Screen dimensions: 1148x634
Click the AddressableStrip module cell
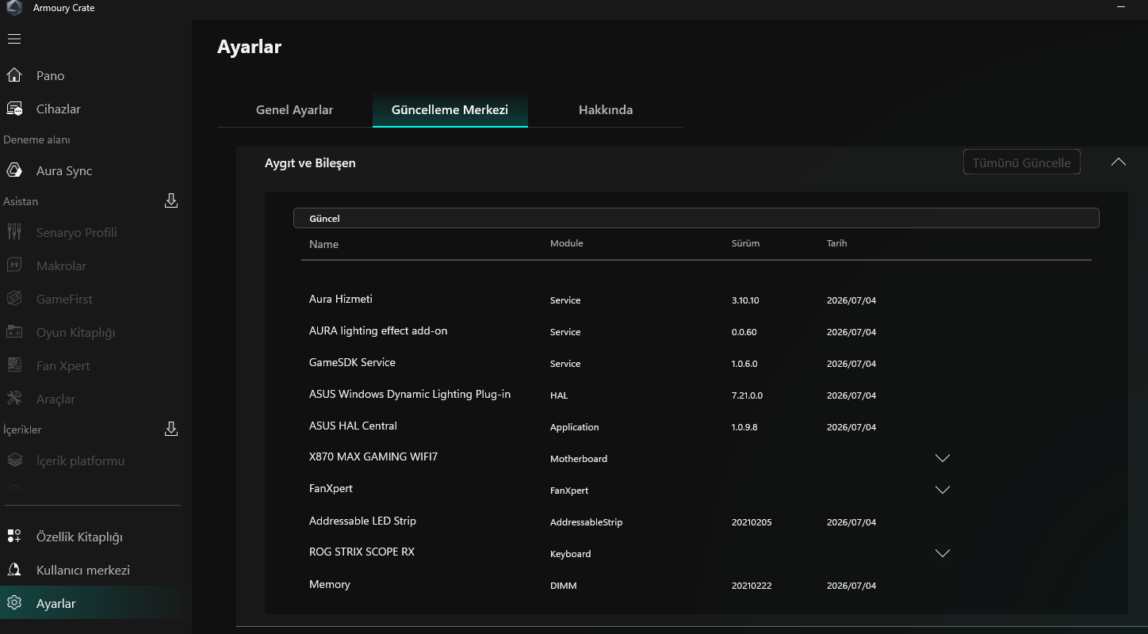tap(587, 522)
